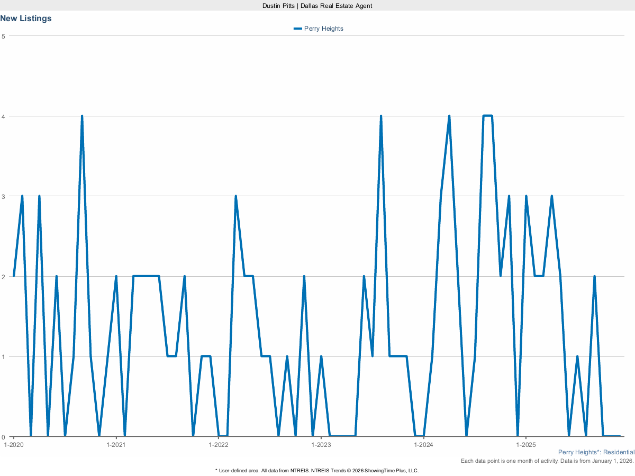The image size is (635, 476).
Task: Click the 'Each data point is one month' note
Action: [547, 461]
